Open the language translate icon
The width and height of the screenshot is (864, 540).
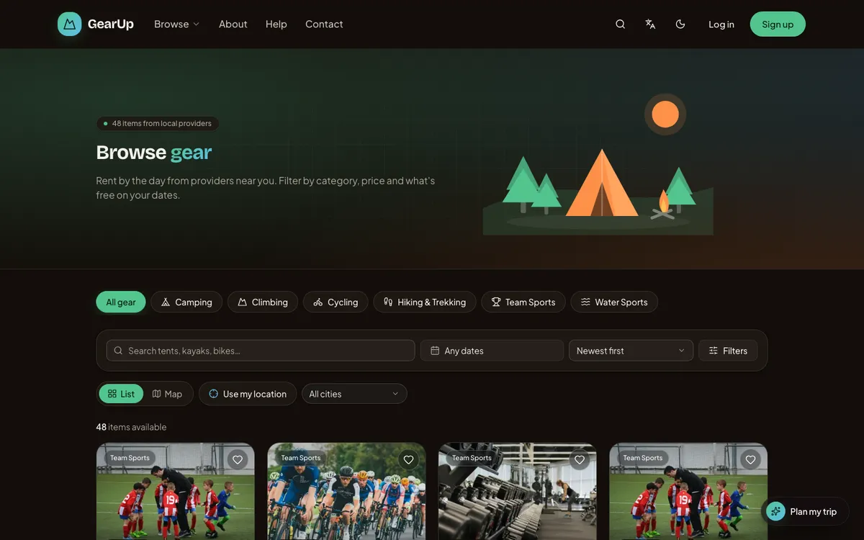coord(650,24)
